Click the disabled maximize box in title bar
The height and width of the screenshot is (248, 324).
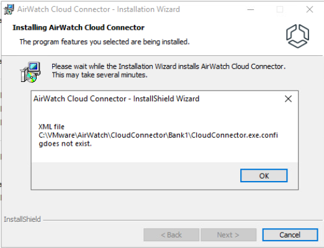[x=280, y=9]
